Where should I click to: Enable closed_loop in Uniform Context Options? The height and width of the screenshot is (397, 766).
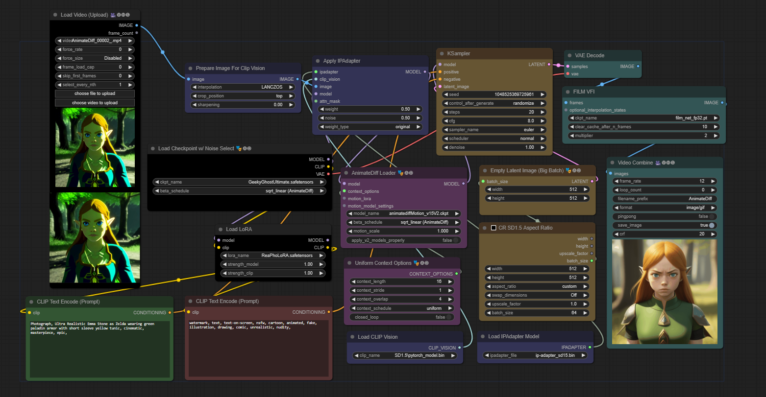[x=449, y=317]
